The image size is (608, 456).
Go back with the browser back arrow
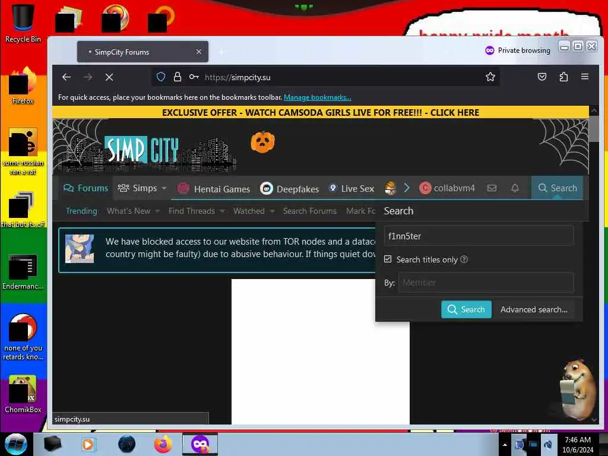(x=66, y=77)
